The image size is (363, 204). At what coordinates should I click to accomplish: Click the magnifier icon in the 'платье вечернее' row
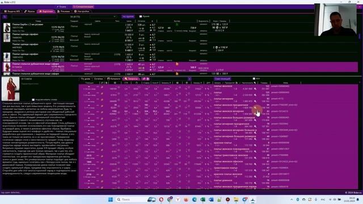[255, 101]
